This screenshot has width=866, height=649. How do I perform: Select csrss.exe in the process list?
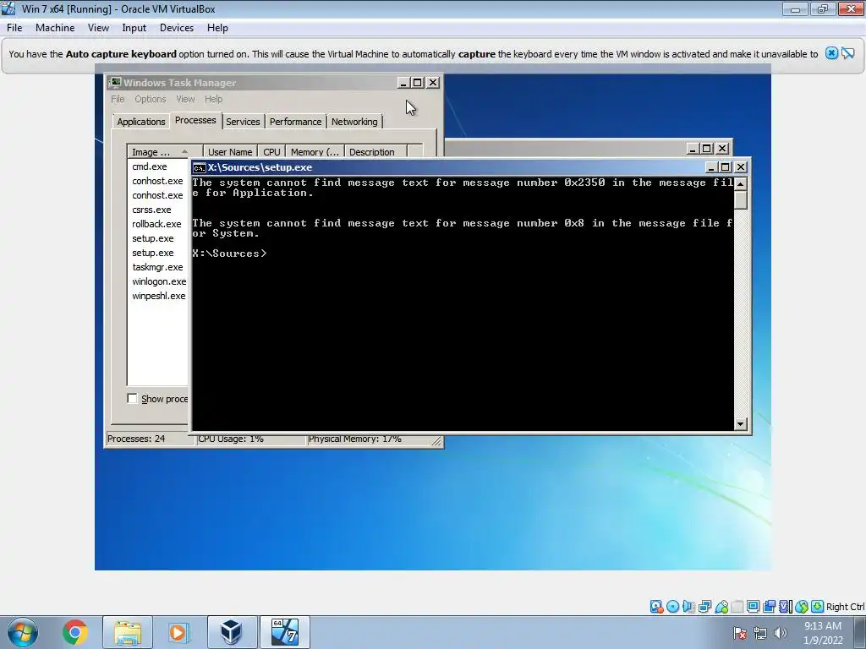[x=151, y=210]
